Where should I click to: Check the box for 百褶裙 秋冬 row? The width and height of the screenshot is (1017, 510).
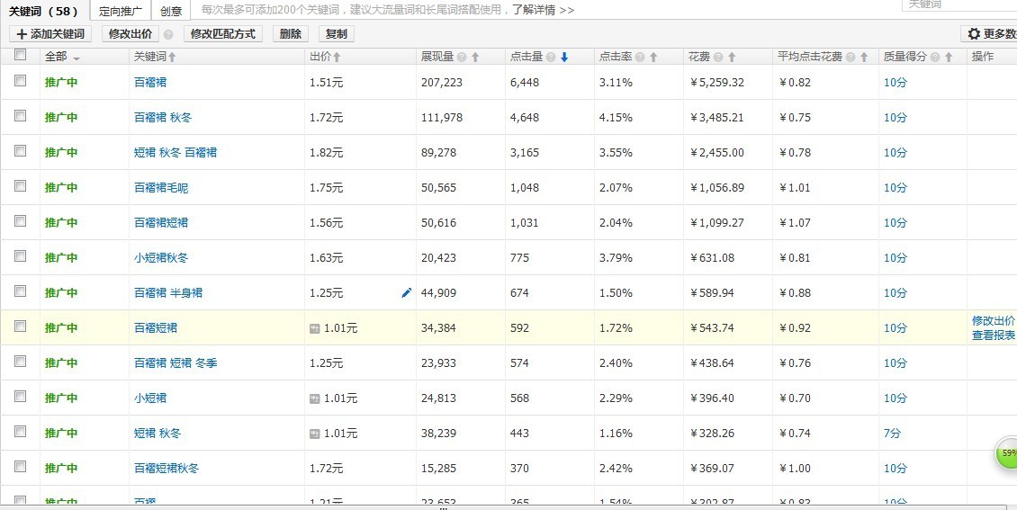(20, 115)
